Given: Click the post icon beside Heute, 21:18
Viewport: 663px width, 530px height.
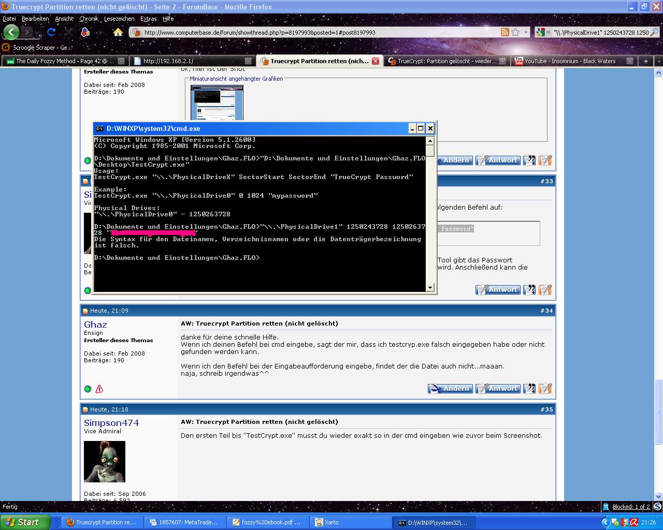Looking at the screenshot, I should coord(85,409).
